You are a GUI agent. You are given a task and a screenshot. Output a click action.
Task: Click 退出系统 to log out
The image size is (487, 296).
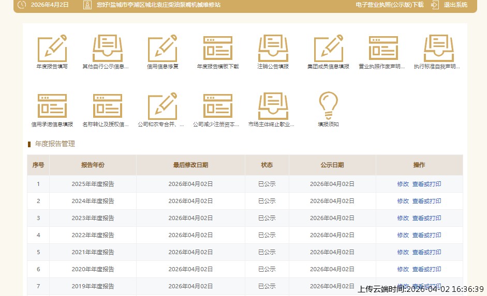click(455, 5)
